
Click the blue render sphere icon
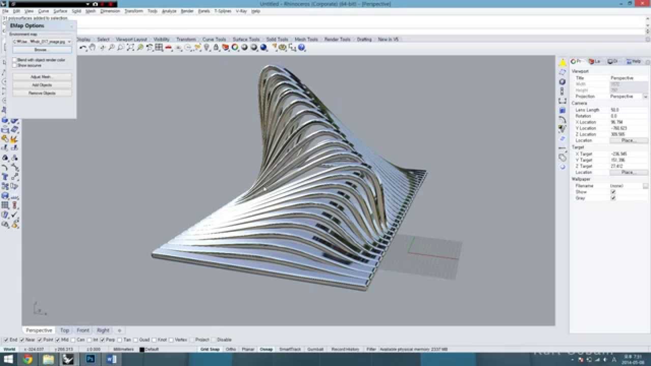coord(263,47)
